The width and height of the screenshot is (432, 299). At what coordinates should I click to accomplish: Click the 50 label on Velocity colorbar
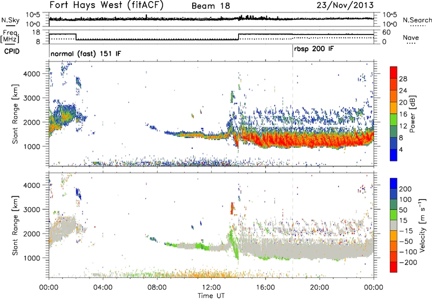(x=403, y=210)
